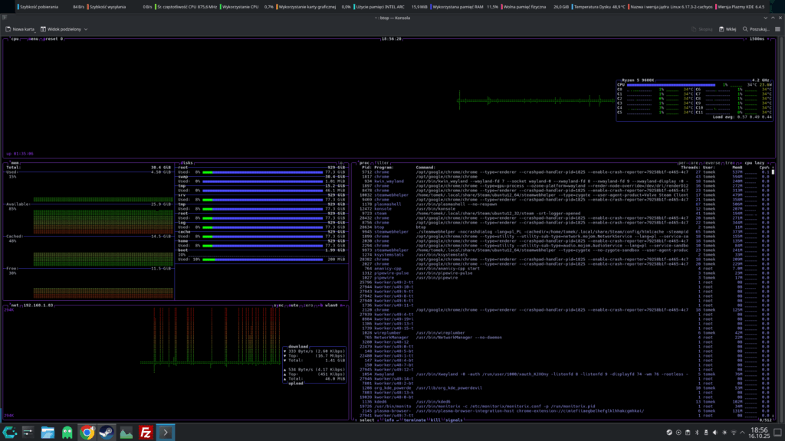Select the btop process row
Image resolution: width=785 pixels, height=441 pixels.
[x=379, y=227]
